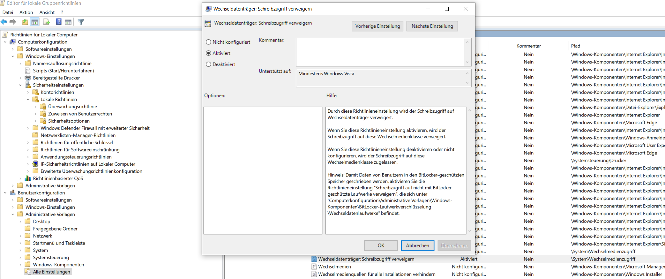Collapse the Computerkonfiguration tree node
Screen dimensions: 665x279
pos(5,42)
